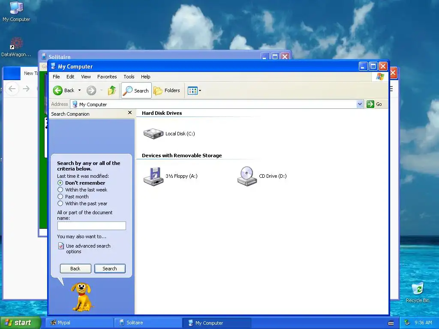Click Devices with Removable Storage header
439x329 pixels.
(x=182, y=156)
